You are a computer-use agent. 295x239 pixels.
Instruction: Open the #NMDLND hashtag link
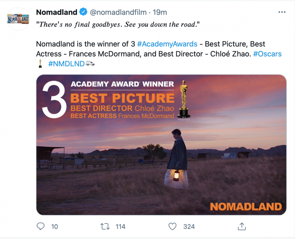pyautogui.click(x=66, y=64)
